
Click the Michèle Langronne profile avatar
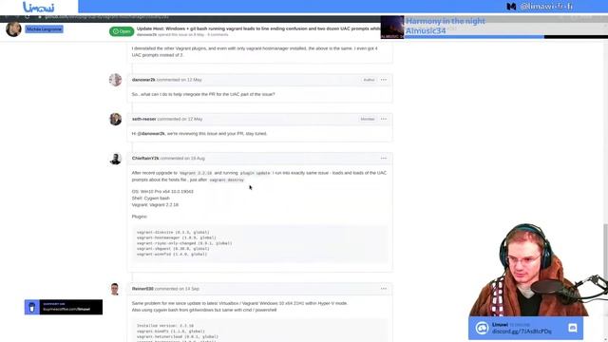coord(13,29)
